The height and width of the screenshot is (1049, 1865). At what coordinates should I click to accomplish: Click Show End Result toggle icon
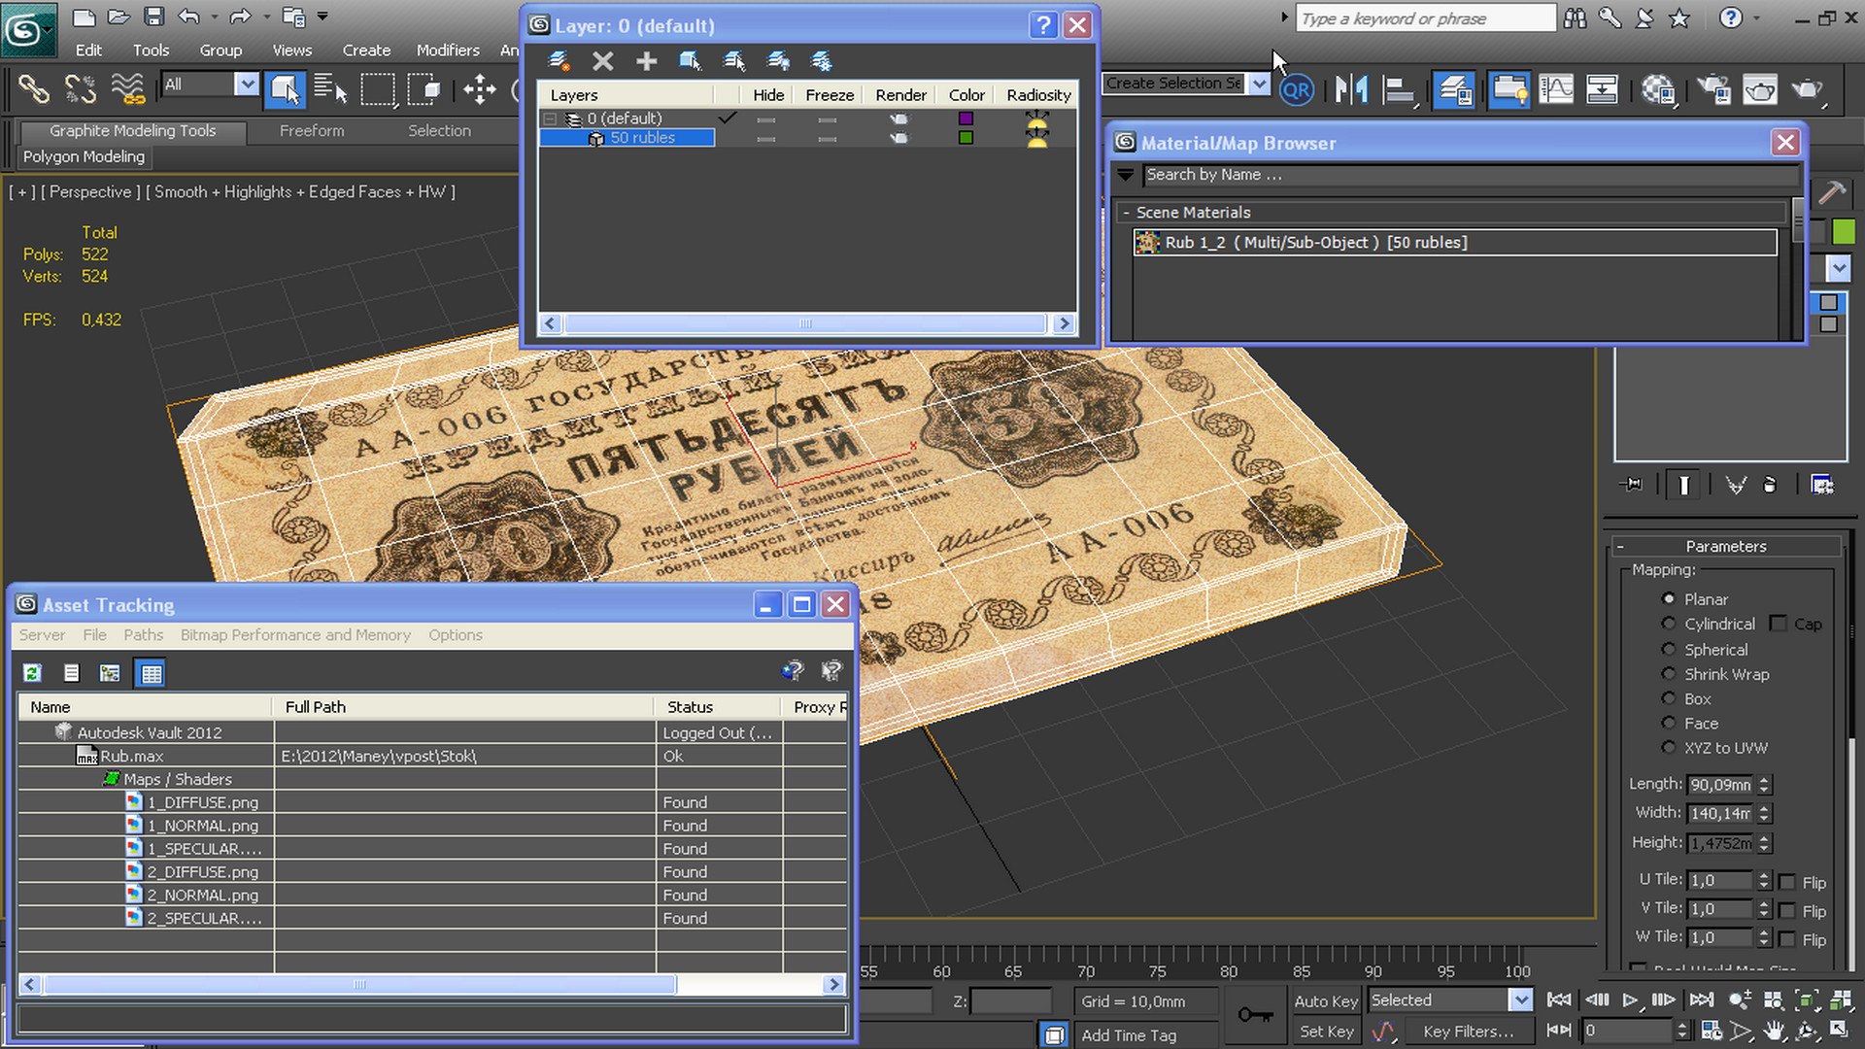coord(1683,484)
